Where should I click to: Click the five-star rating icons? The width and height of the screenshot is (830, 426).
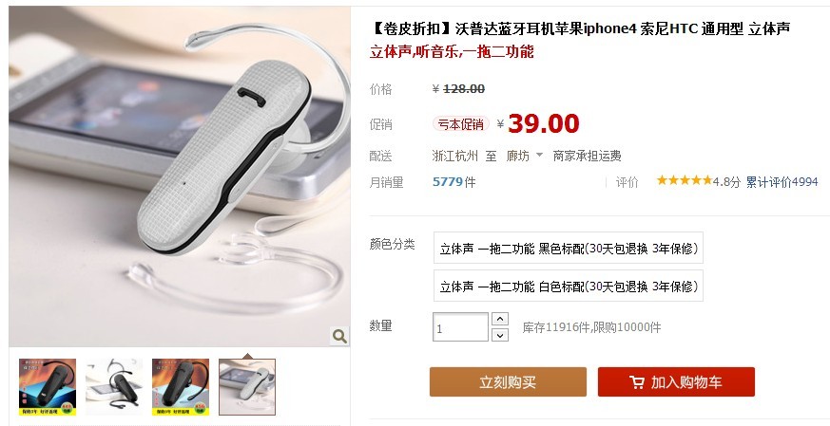click(x=685, y=181)
